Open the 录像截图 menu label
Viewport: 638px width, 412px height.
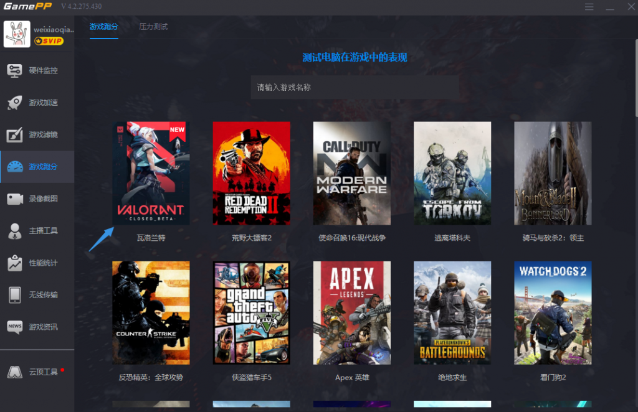[x=43, y=199]
